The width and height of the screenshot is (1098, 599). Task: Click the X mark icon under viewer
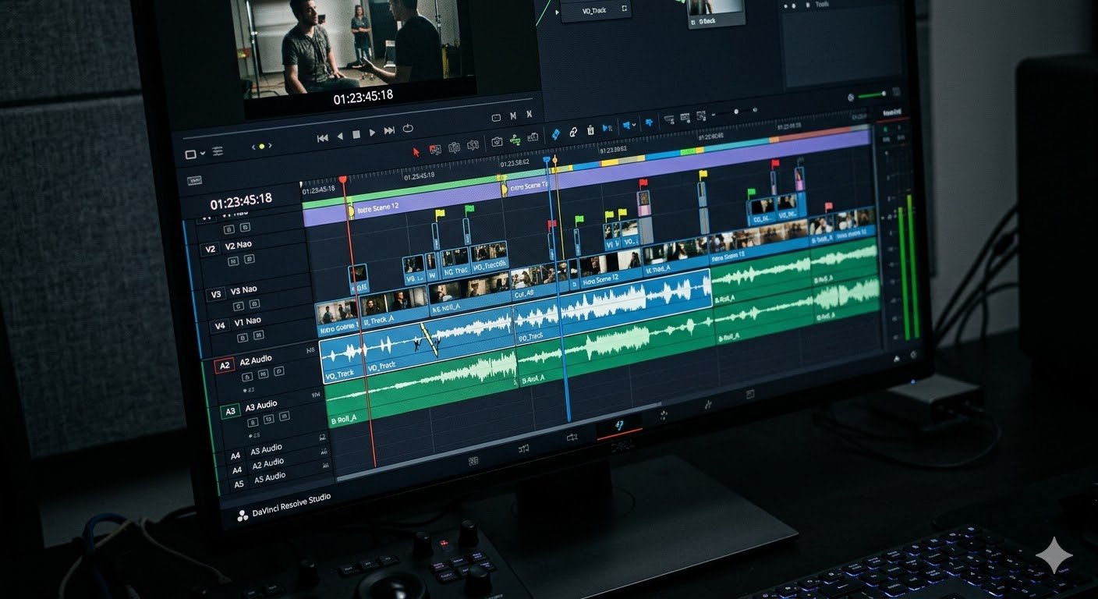click(530, 115)
